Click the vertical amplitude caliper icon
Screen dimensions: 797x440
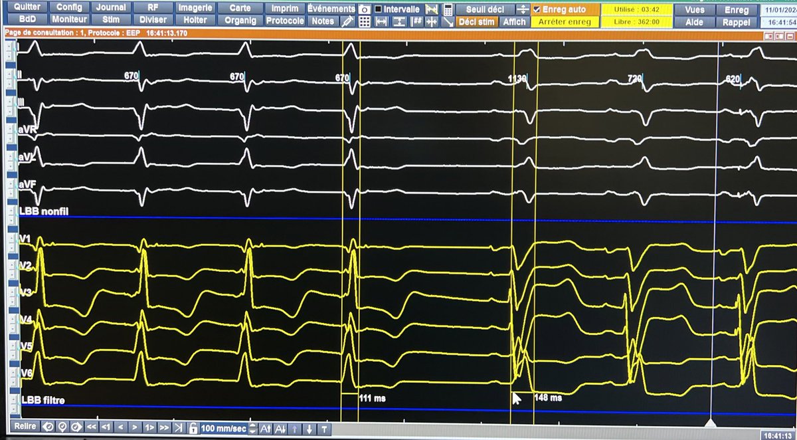click(398, 21)
